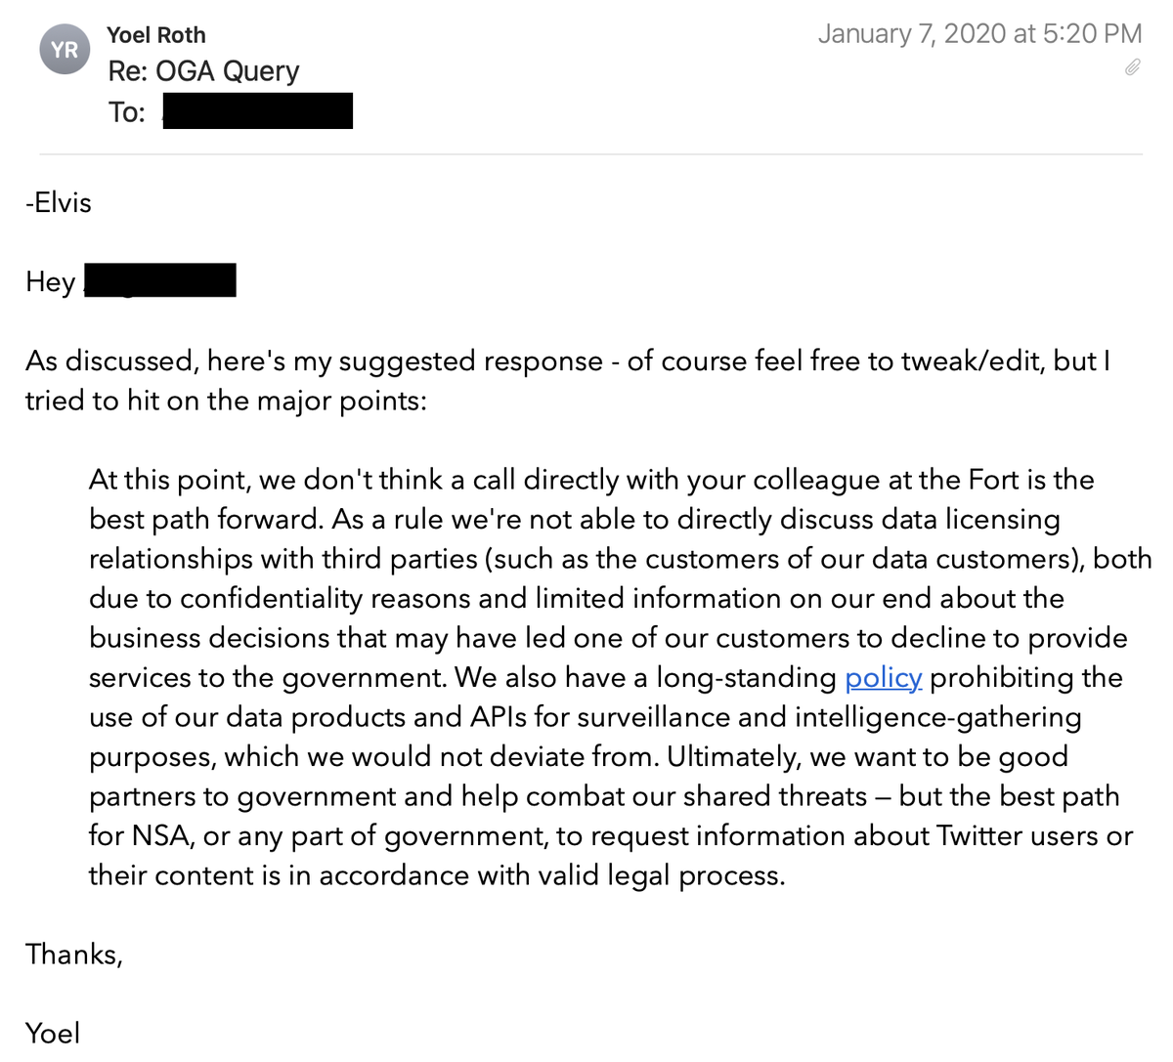Select the subject "Re: OGA Query"

[203, 71]
